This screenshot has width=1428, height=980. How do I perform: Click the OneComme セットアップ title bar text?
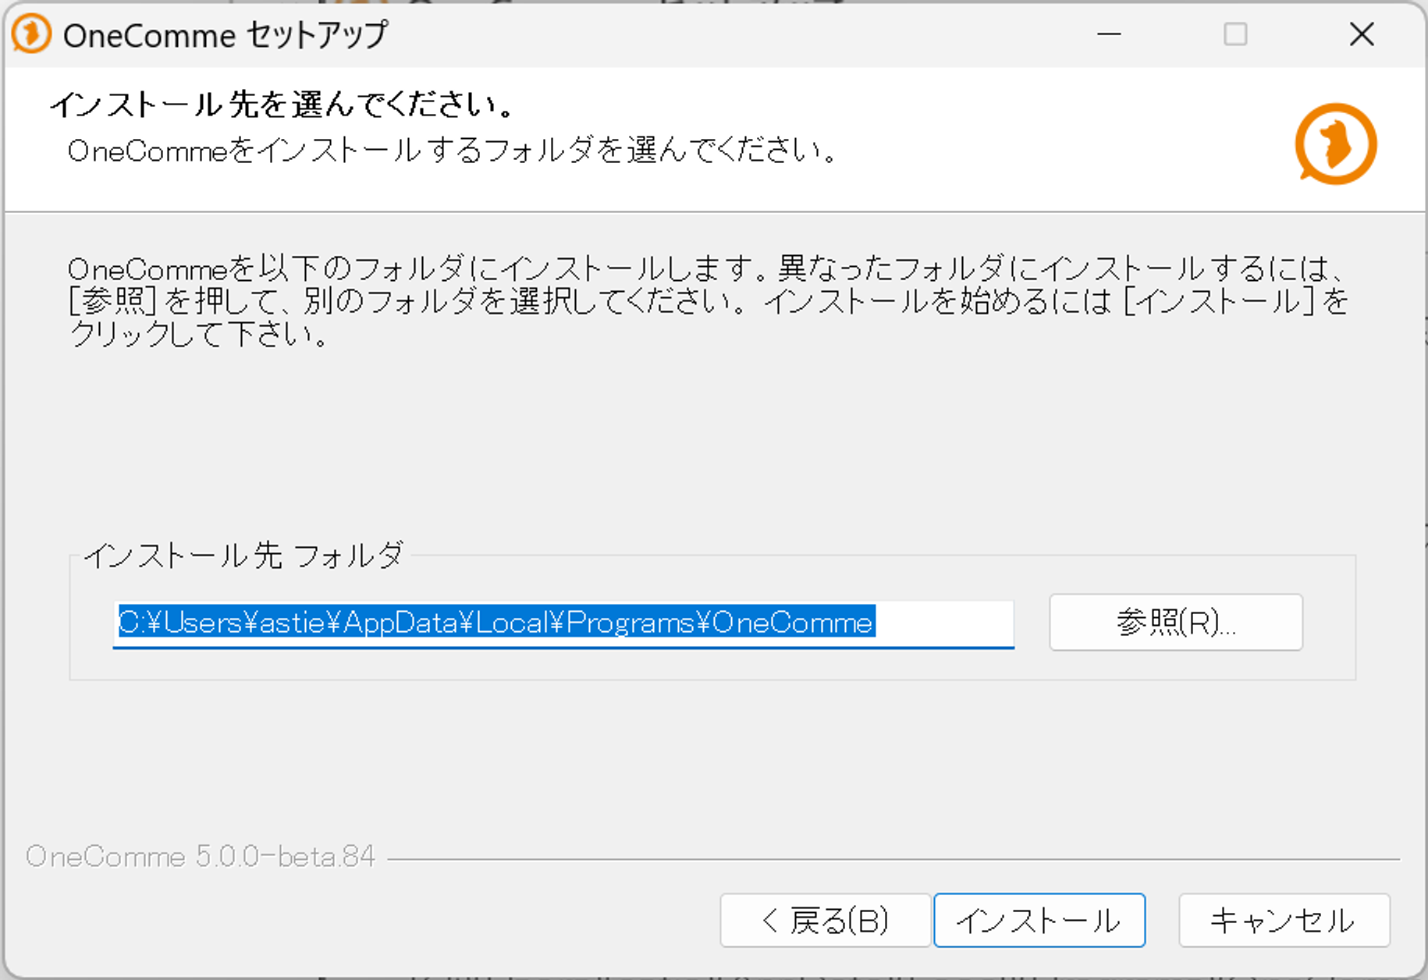[225, 36]
